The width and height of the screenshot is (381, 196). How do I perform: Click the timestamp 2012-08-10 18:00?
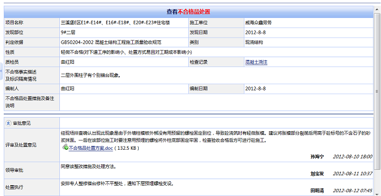tap(352, 156)
